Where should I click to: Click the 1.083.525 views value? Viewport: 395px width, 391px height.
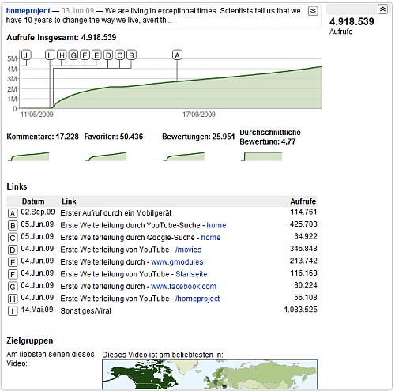(300, 310)
